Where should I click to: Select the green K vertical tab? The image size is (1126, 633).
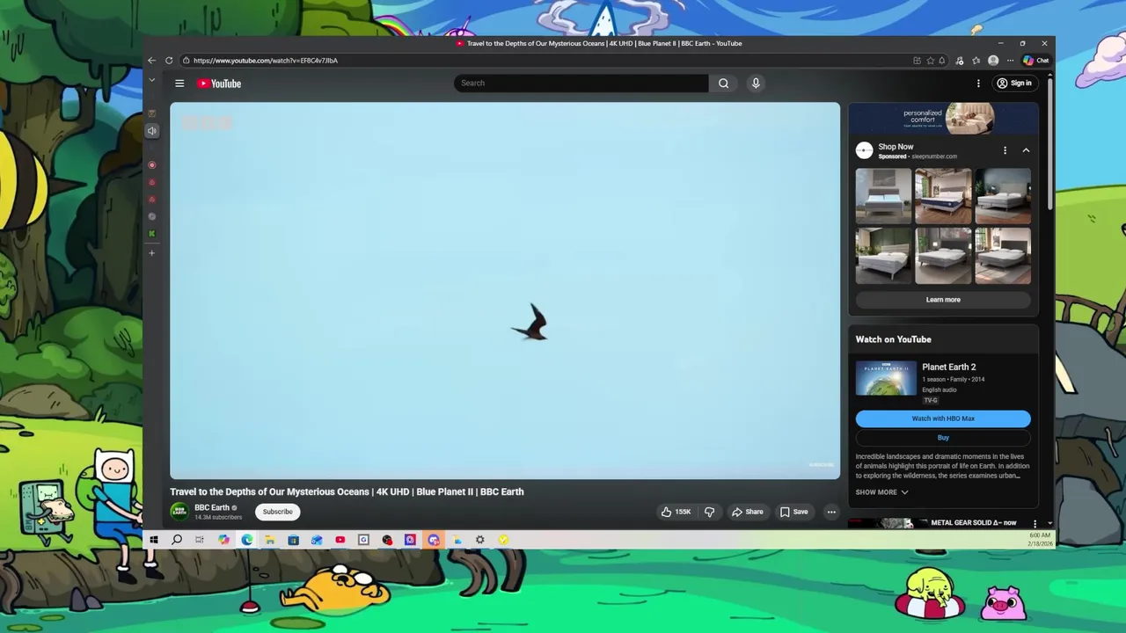pyautogui.click(x=152, y=234)
